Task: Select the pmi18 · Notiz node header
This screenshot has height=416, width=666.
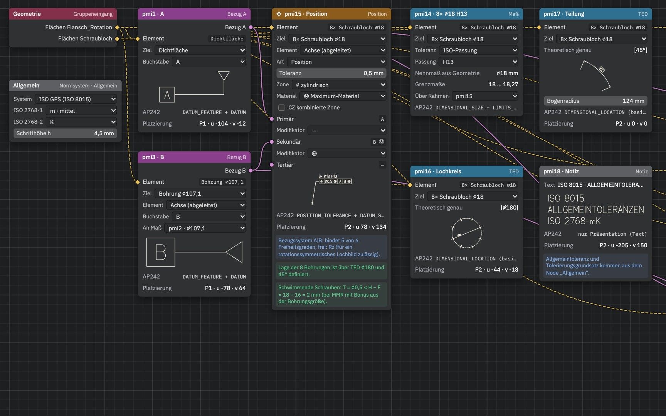Action: tap(595, 171)
